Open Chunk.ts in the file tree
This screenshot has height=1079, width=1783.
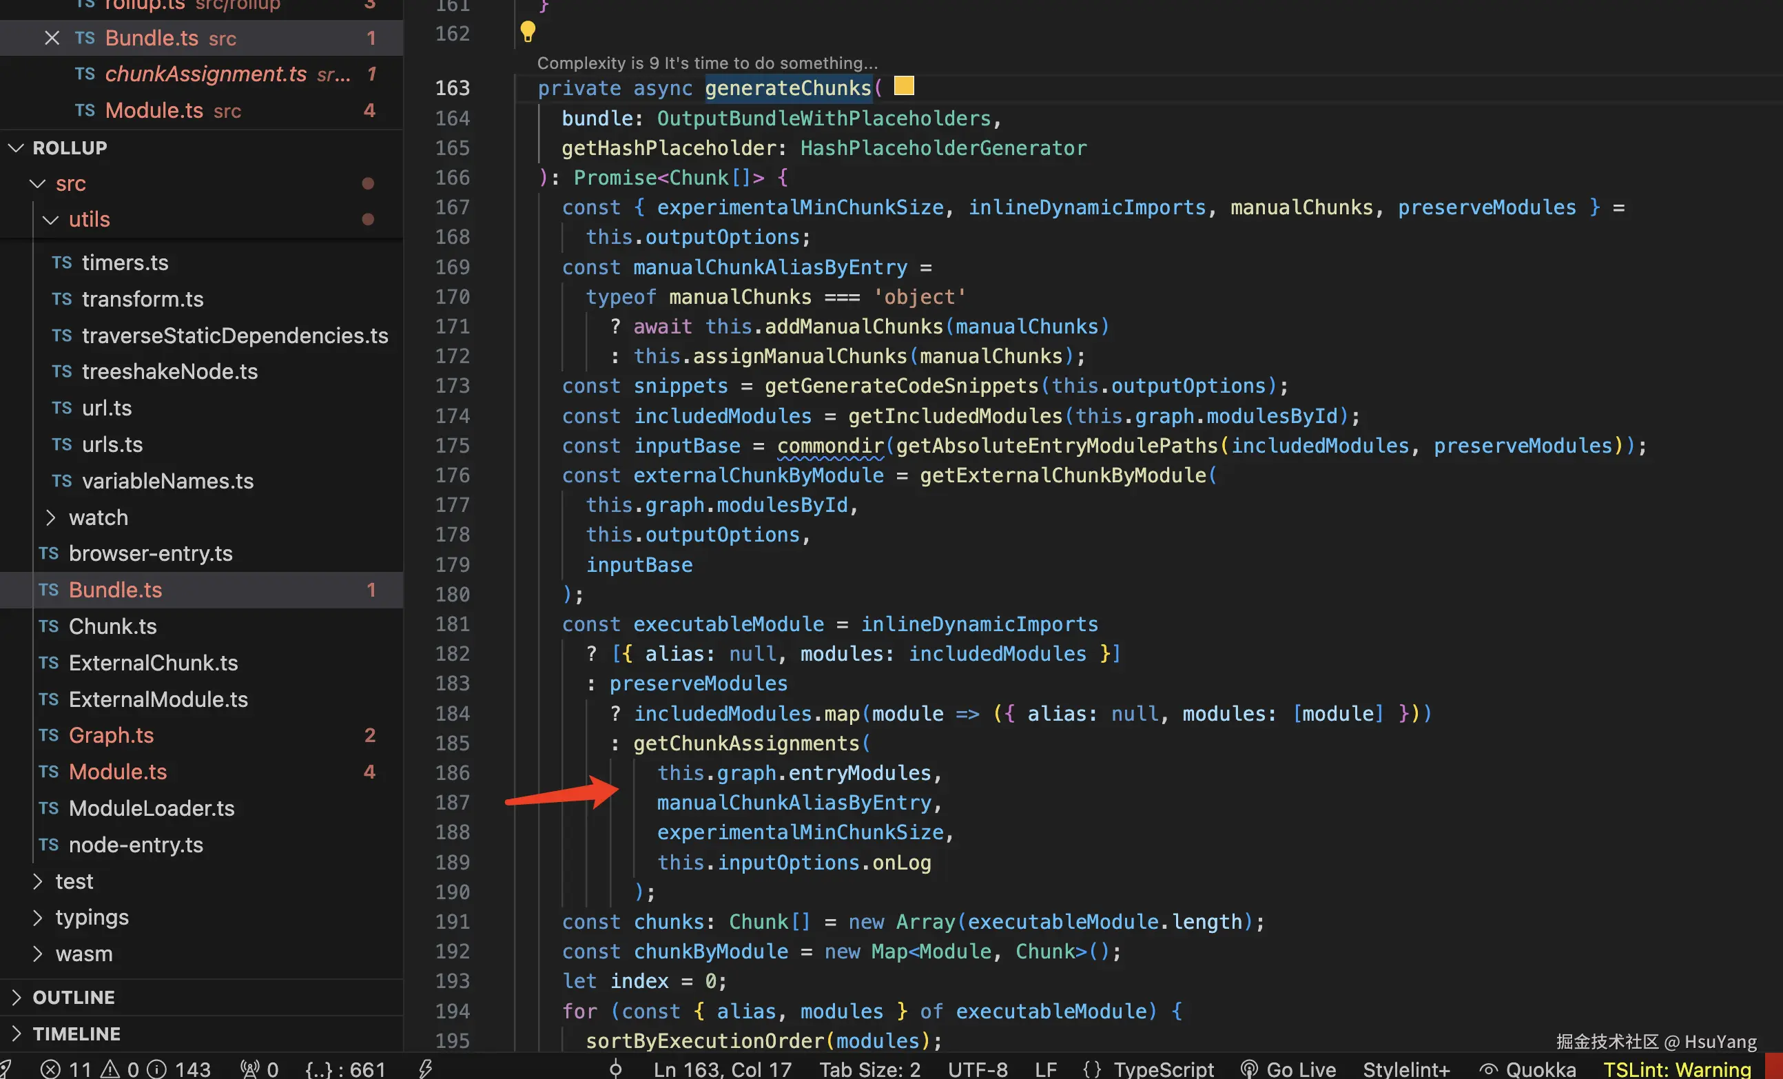click(112, 626)
